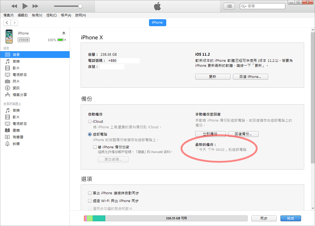This screenshot has width=315, height=226.
Task: Enable 透過 Wi-Fi 與此 iPhone 同步 checkbox
Action: 90,201
